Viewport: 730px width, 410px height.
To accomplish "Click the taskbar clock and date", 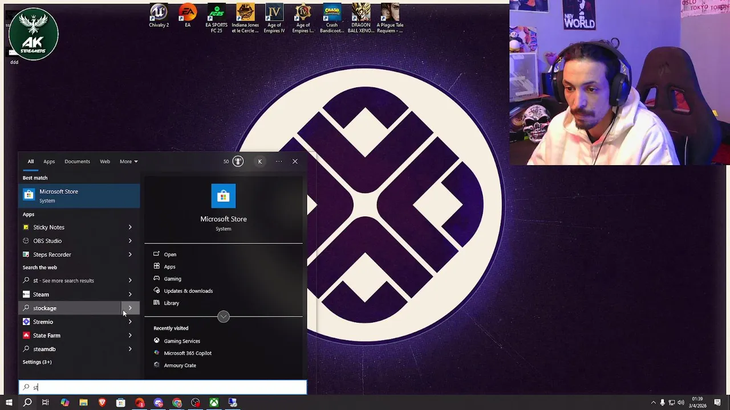I will [699, 403].
